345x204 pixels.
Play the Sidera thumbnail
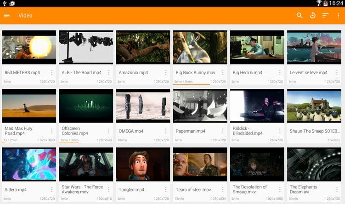point(29,164)
